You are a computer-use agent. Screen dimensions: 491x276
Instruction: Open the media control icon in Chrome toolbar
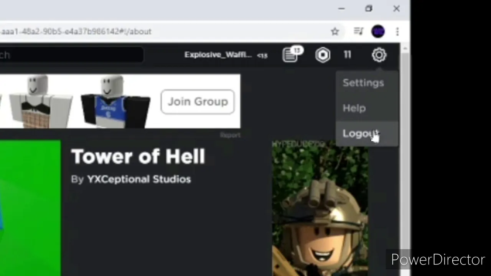[358, 31]
